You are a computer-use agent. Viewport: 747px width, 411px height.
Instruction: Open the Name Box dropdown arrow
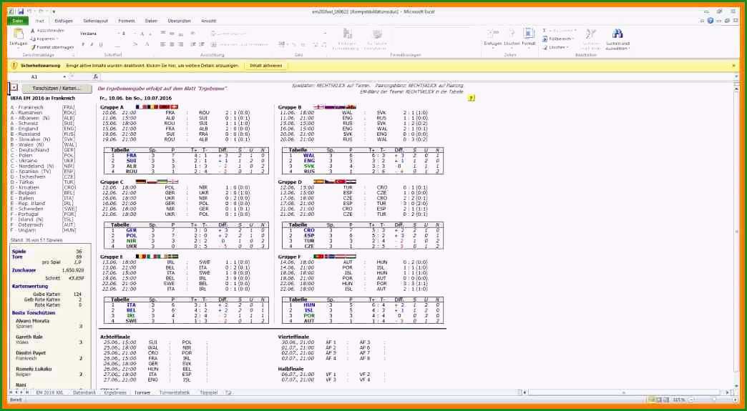[65, 76]
